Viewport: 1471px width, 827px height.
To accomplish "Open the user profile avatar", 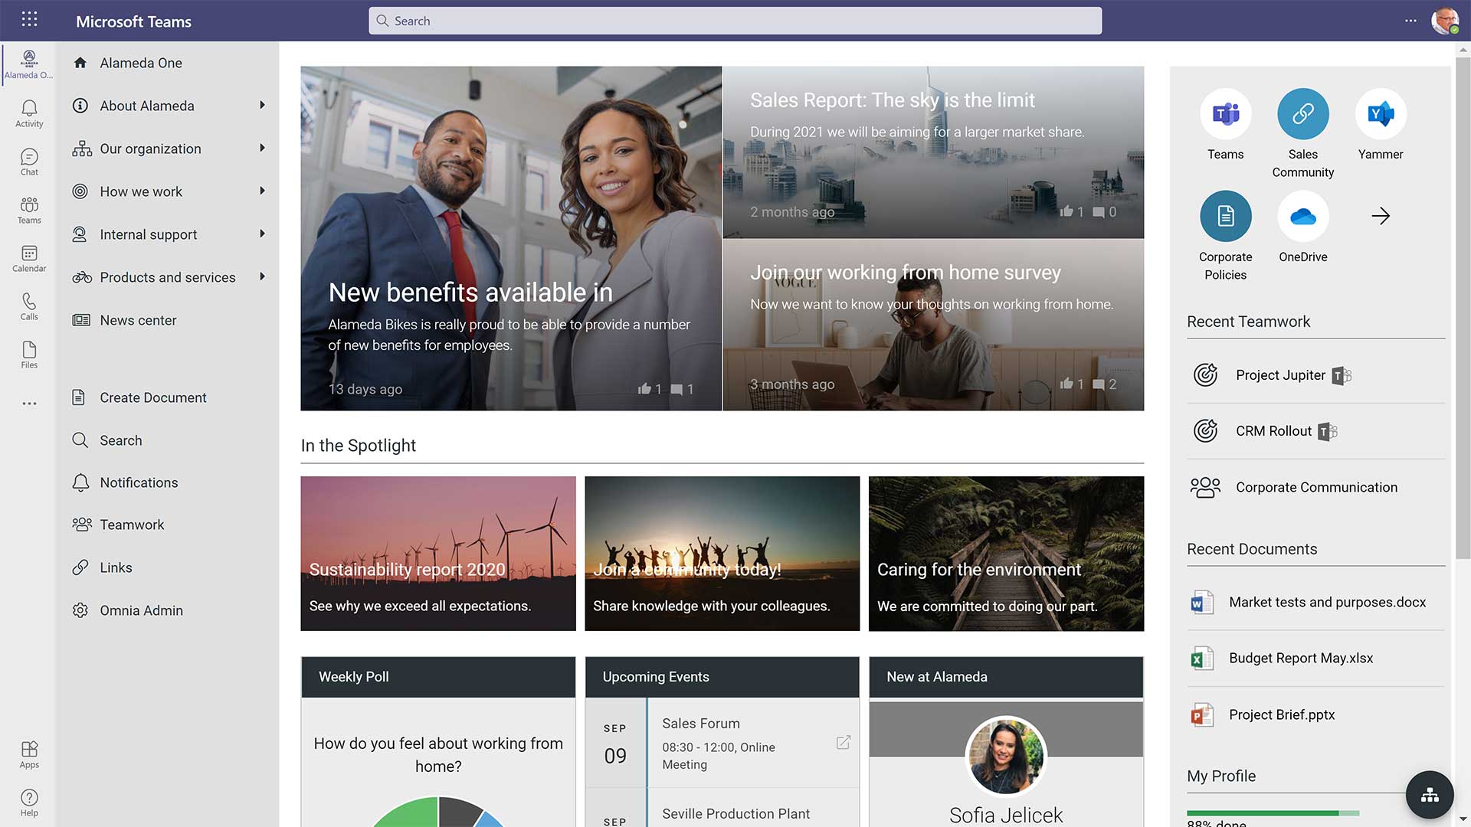I will point(1445,21).
